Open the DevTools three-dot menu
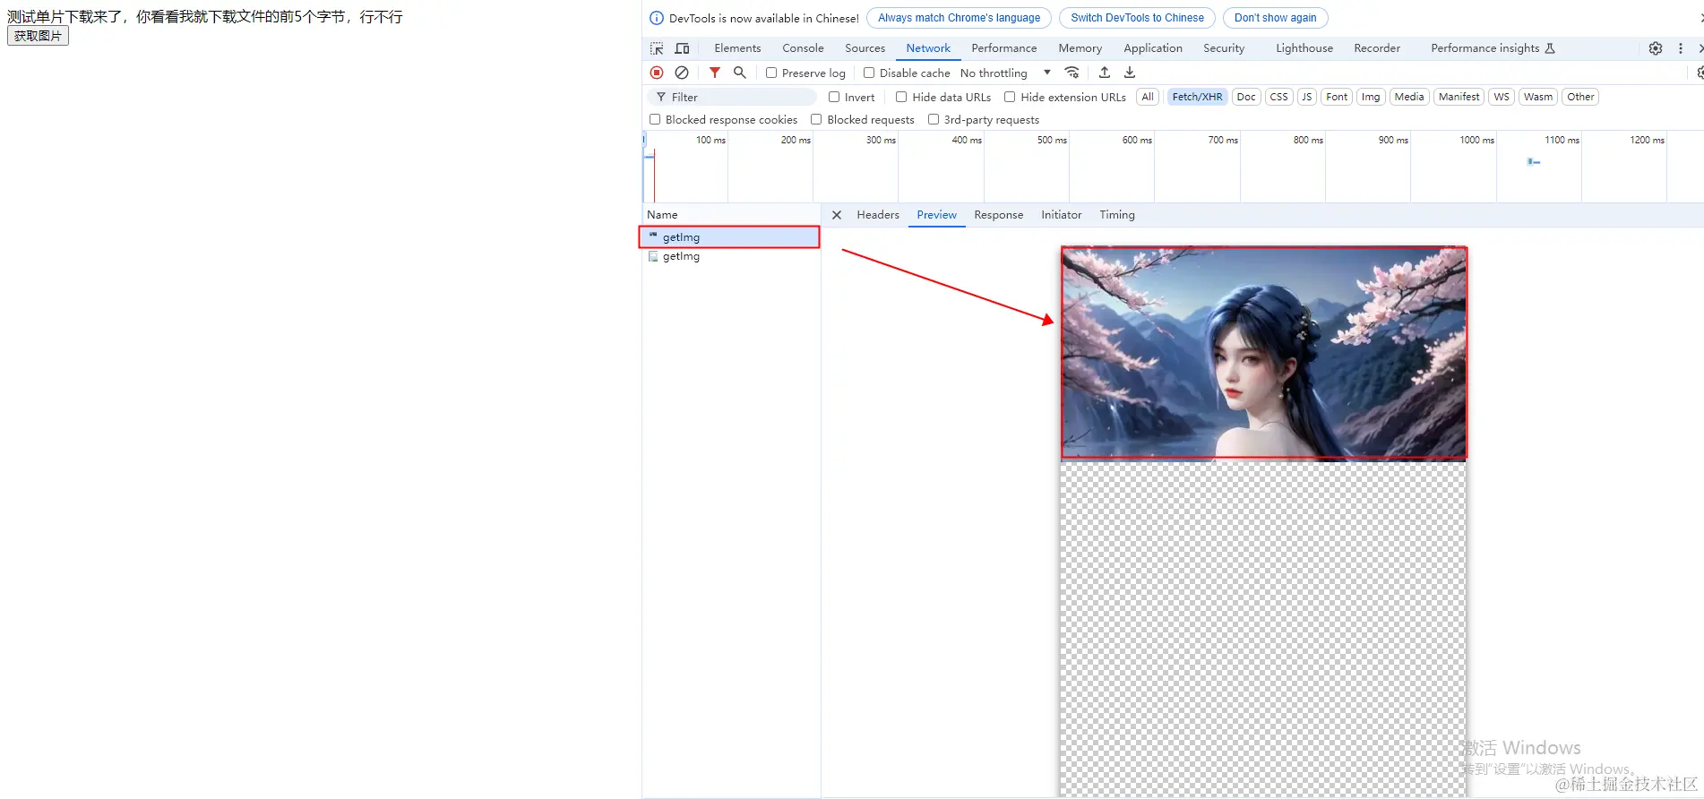Image resolution: width=1704 pixels, height=799 pixels. pyautogui.click(x=1681, y=48)
